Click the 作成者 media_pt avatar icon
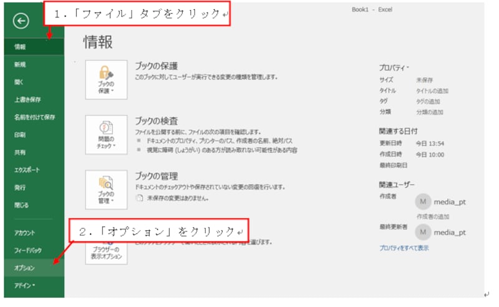Screen dimensions: 499x307 click(423, 202)
